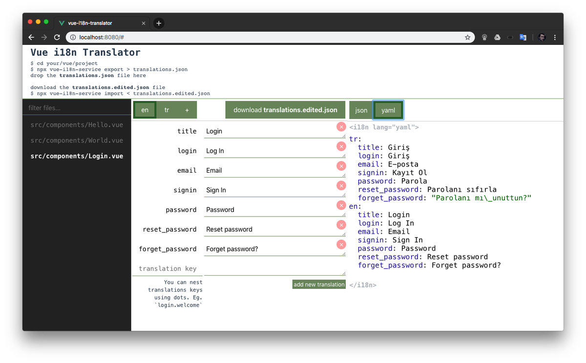Click the 'npx vue-i18n-service export' command line
Screen dimensions: 586x363
click(x=109, y=69)
